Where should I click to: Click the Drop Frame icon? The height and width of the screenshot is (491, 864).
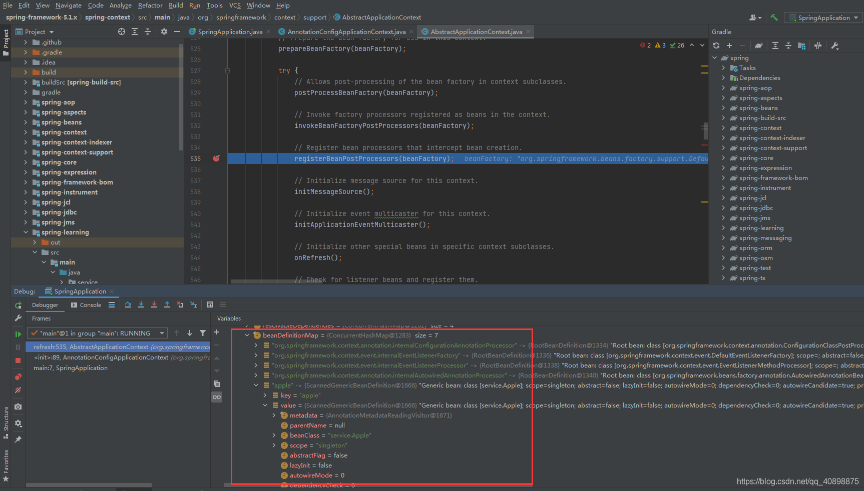pyautogui.click(x=180, y=304)
